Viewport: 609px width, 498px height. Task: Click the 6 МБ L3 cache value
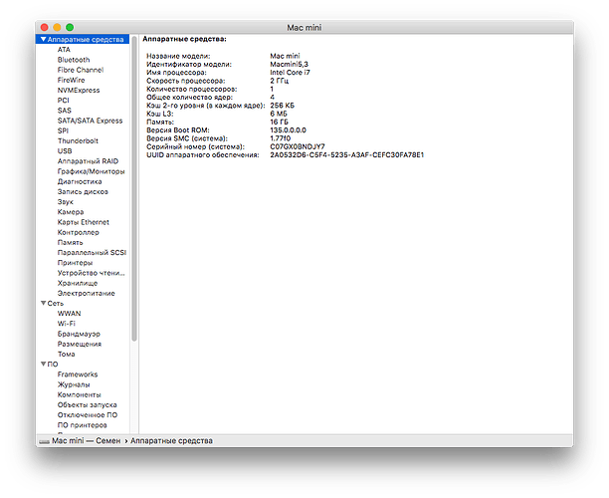[279, 114]
